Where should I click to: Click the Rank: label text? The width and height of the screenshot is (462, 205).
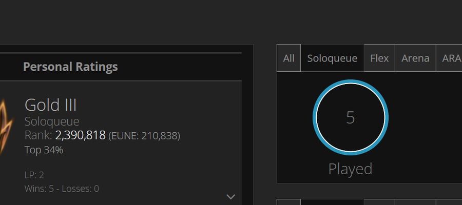[38, 135]
